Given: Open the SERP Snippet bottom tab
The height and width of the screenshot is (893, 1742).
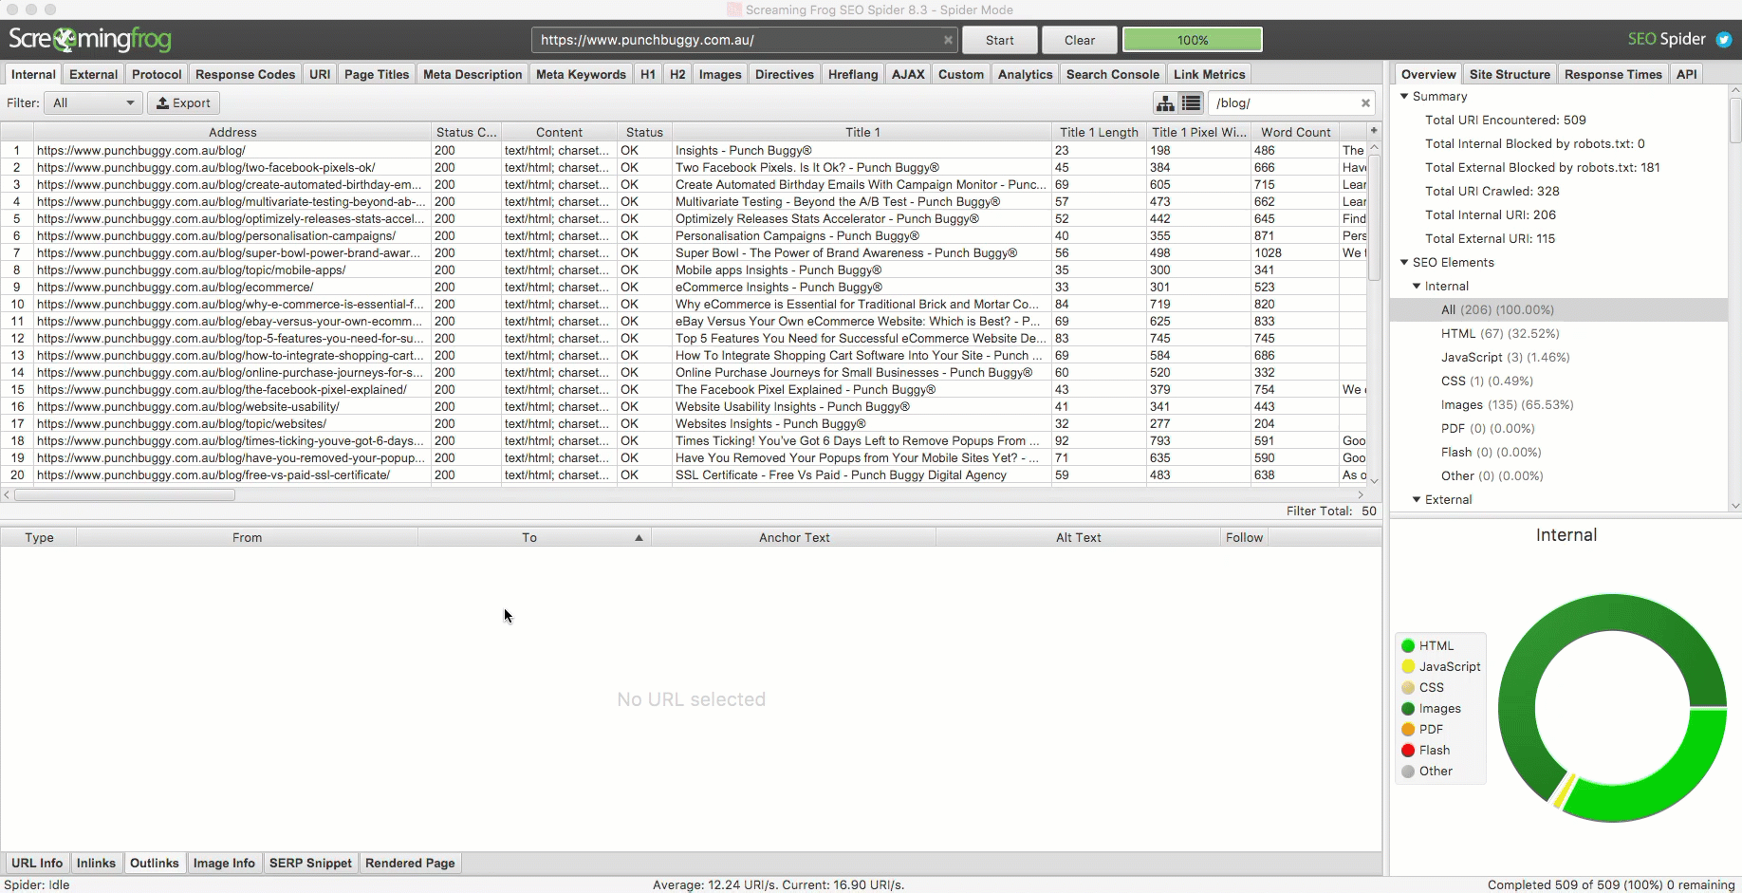Looking at the screenshot, I should (310, 863).
